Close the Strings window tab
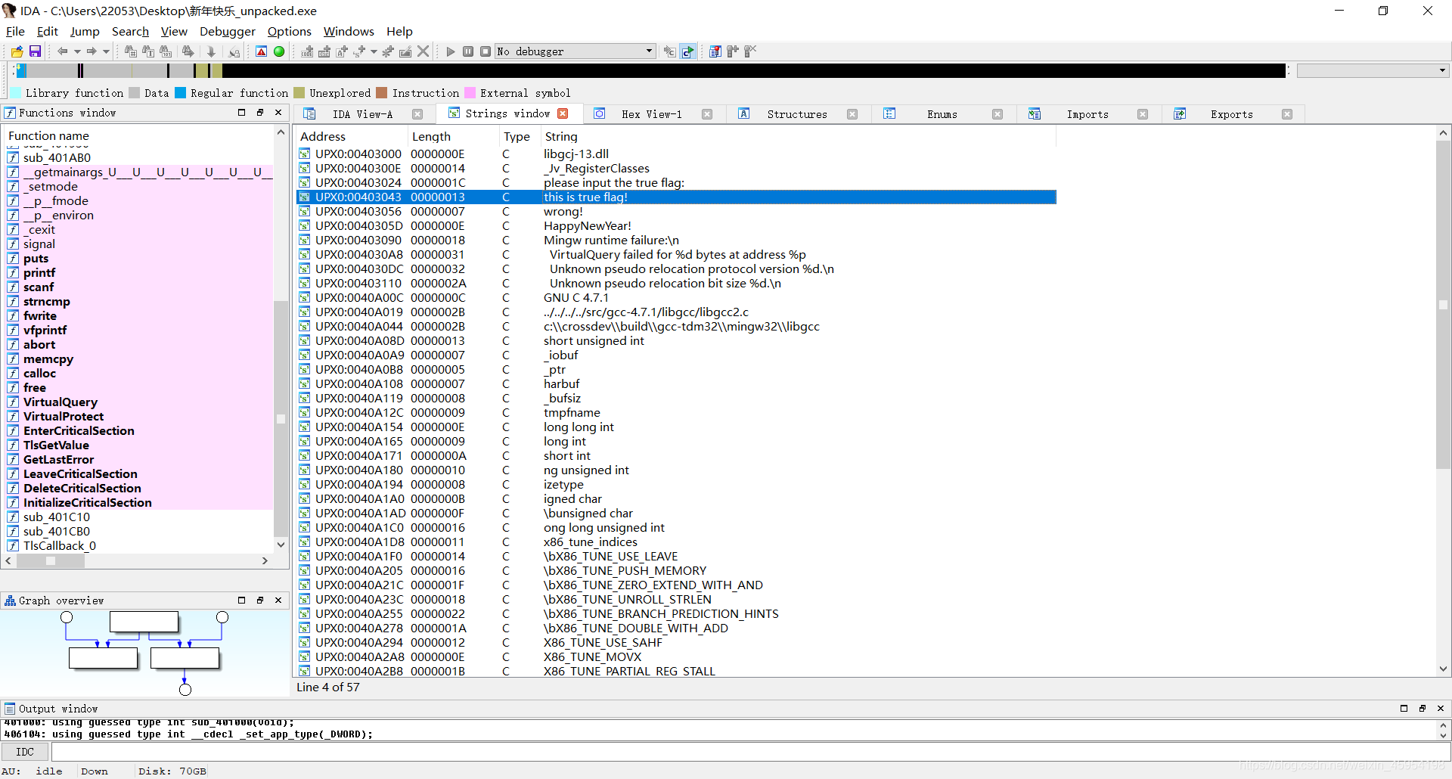Viewport: 1452px width, 779px height. click(563, 113)
